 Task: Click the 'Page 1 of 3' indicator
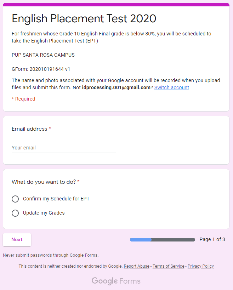212,240
